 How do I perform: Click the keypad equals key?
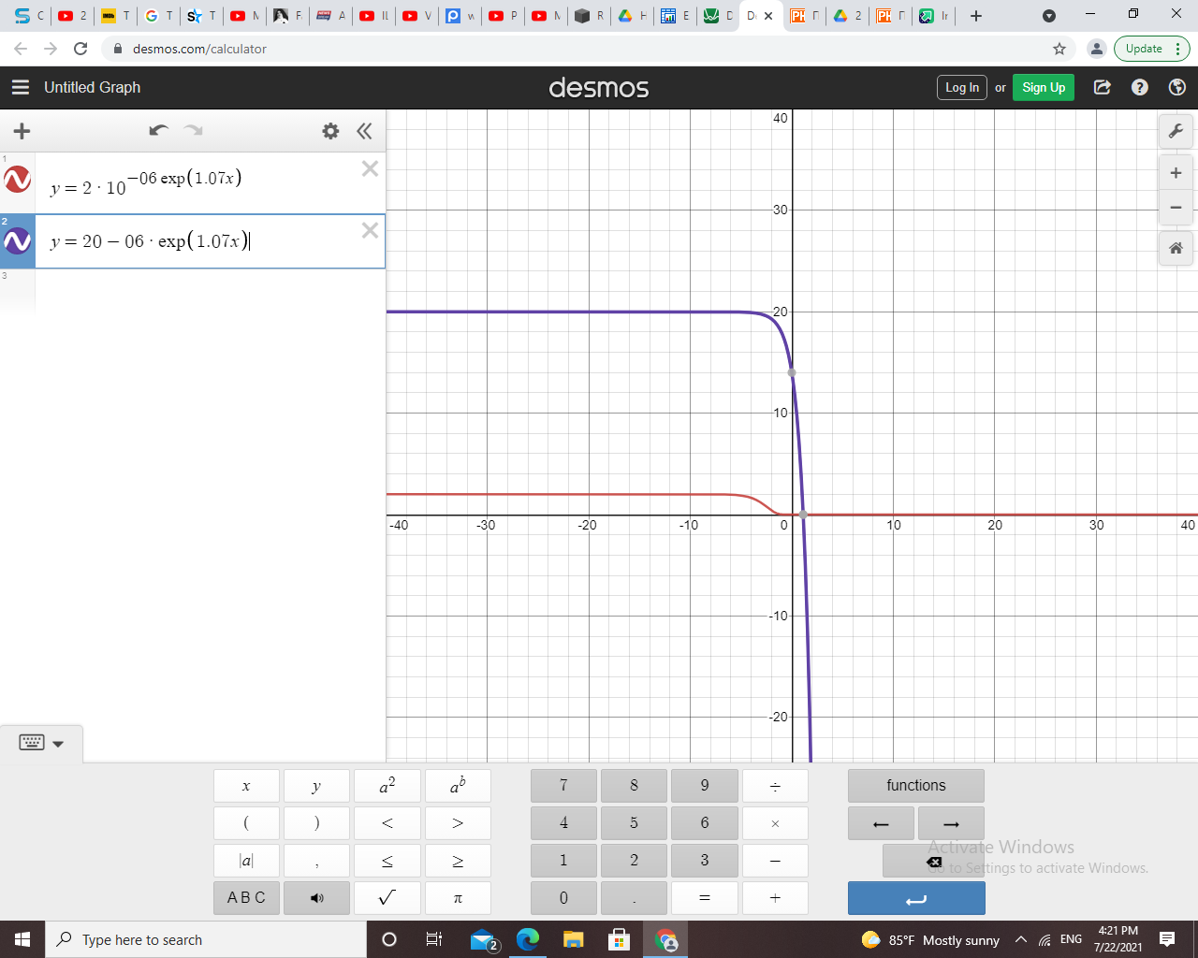point(705,898)
